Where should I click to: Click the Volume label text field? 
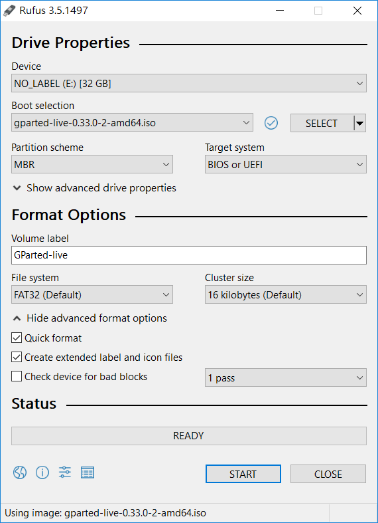pyautogui.click(x=189, y=255)
